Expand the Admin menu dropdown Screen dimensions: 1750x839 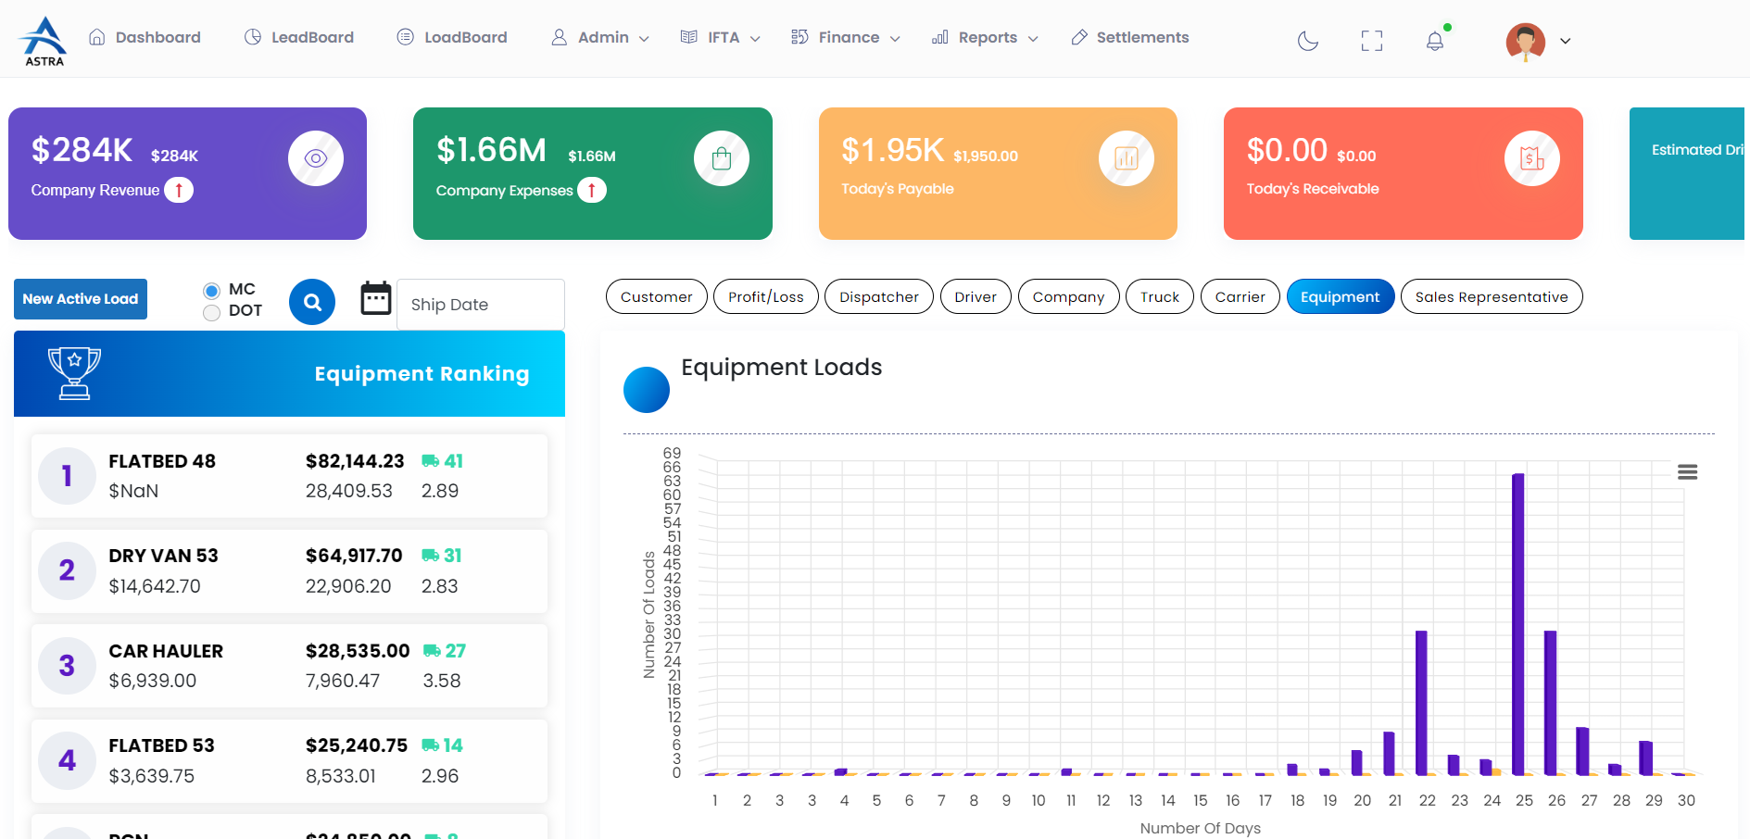[600, 37]
